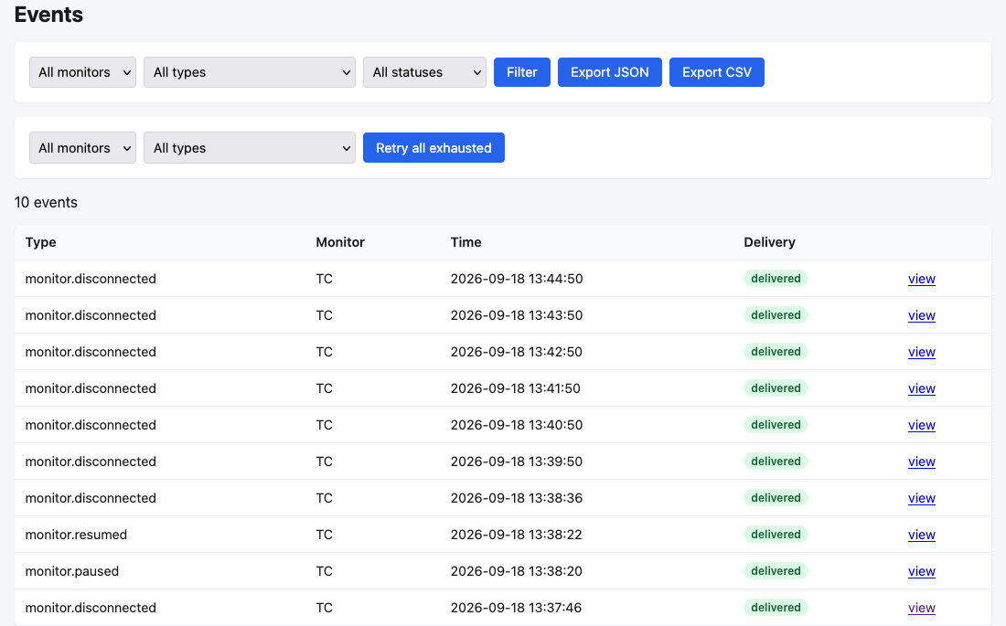View the event at 13:44:50
The height and width of the screenshot is (626, 1006).
(921, 279)
